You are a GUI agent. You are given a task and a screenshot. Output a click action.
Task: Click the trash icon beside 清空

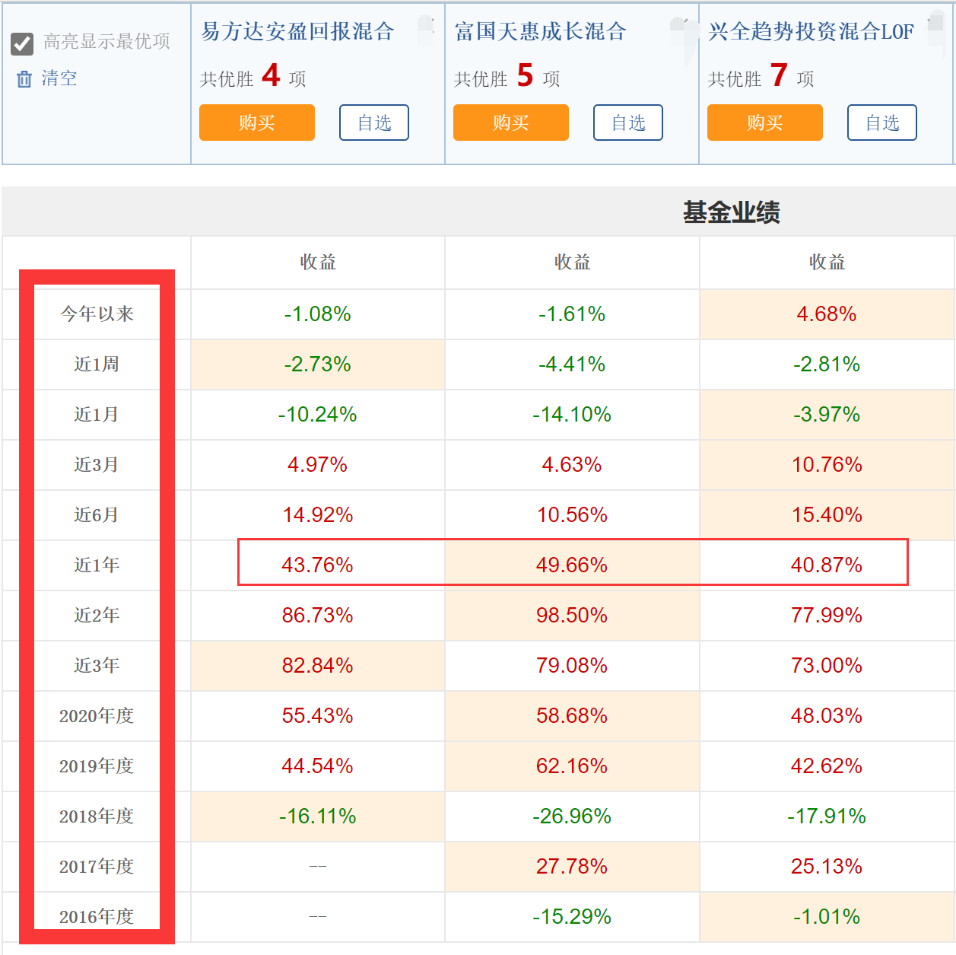click(x=24, y=79)
